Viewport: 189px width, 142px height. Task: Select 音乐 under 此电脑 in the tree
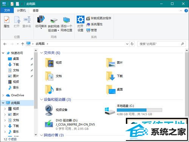pos(16,132)
